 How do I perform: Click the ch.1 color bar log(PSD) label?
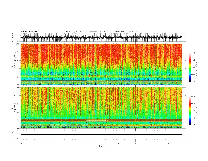(x=196, y=69)
